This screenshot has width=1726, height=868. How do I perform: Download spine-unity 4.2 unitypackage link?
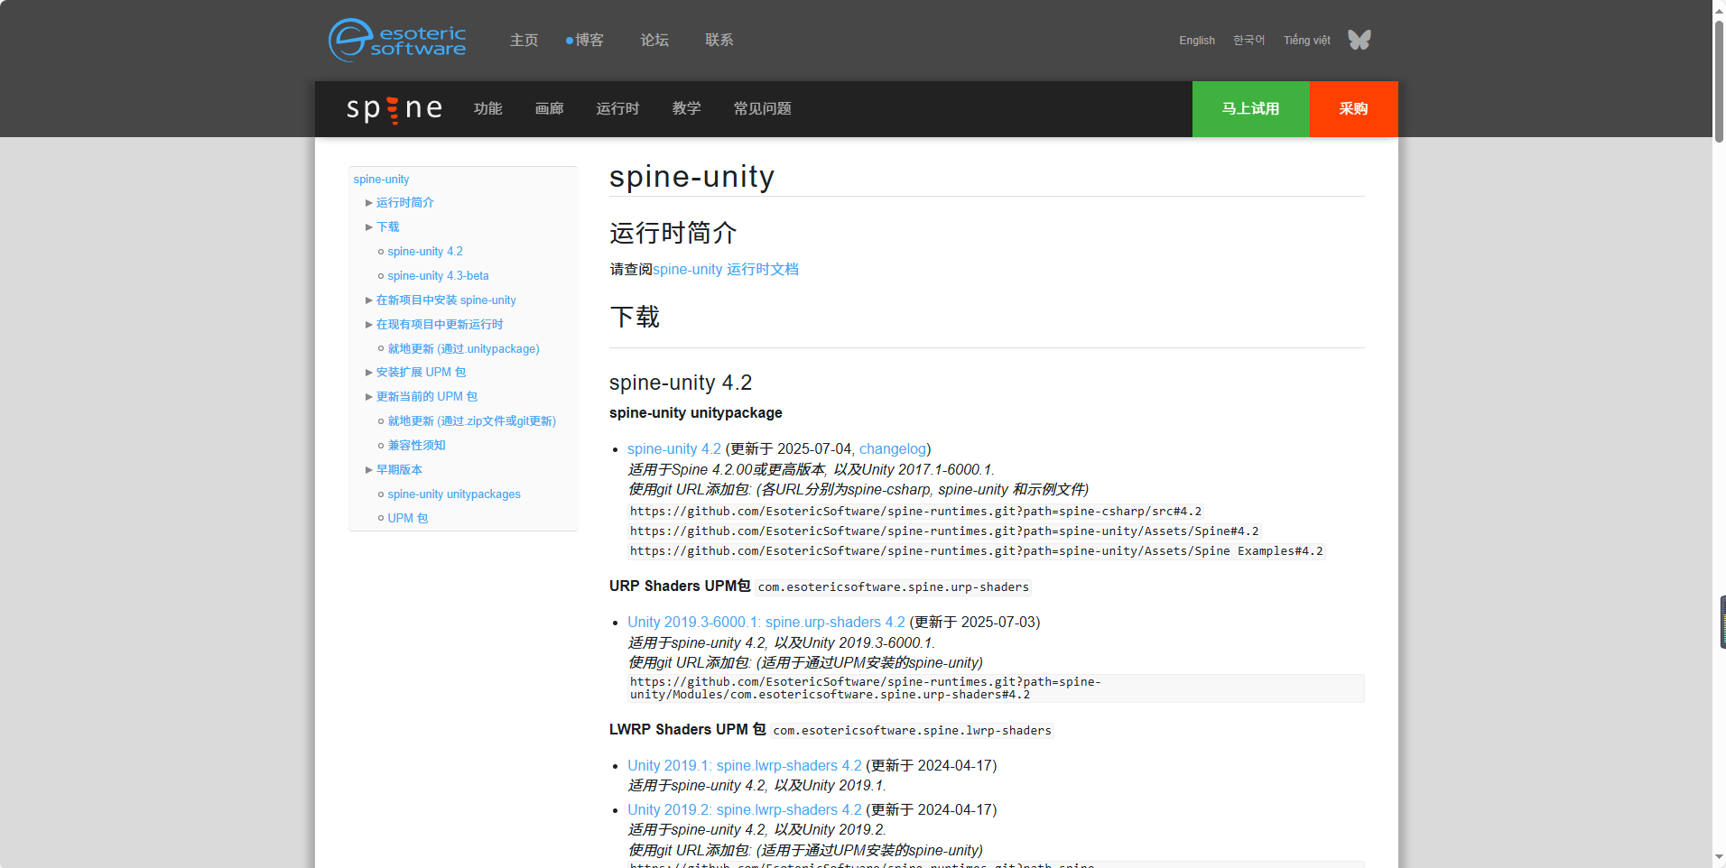[x=674, y=448]
